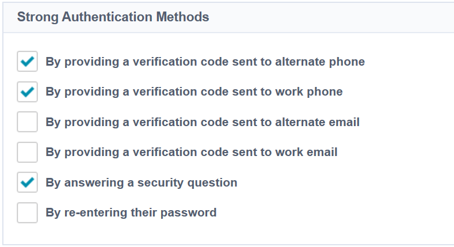Click the 'By answering a security question' label

(142, 183)
